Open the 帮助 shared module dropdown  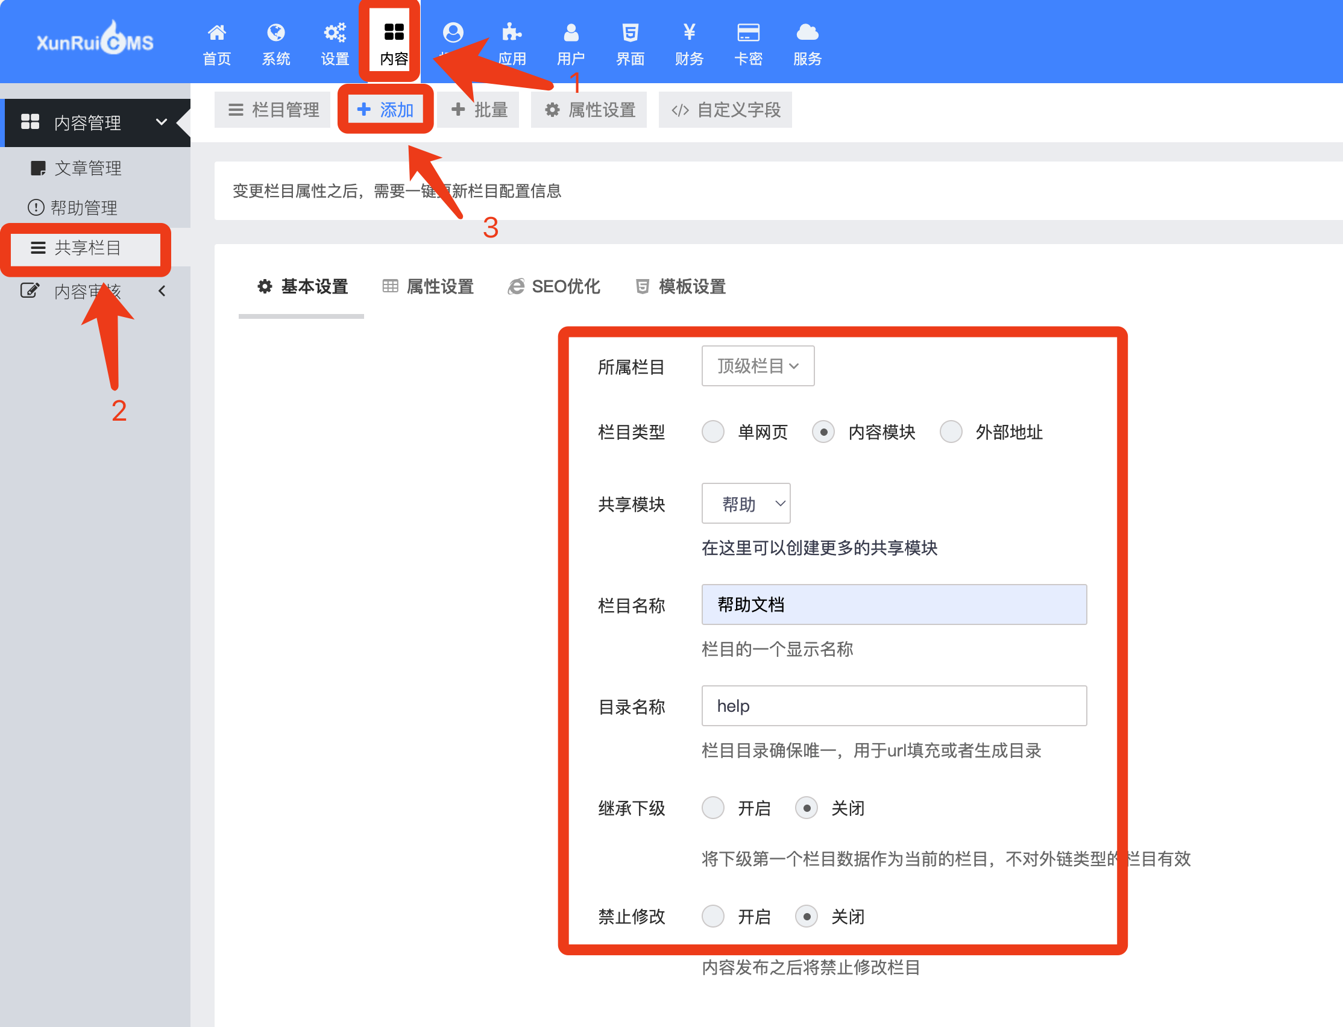(x=745, y=504)
